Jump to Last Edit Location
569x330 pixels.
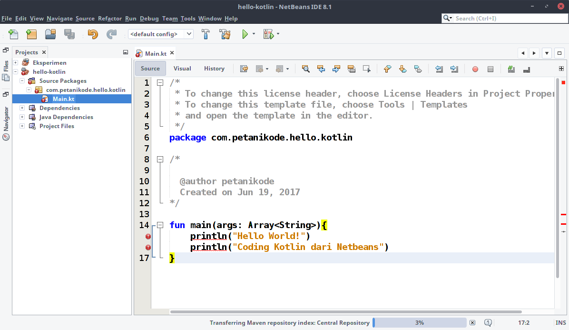coord(244,69)
